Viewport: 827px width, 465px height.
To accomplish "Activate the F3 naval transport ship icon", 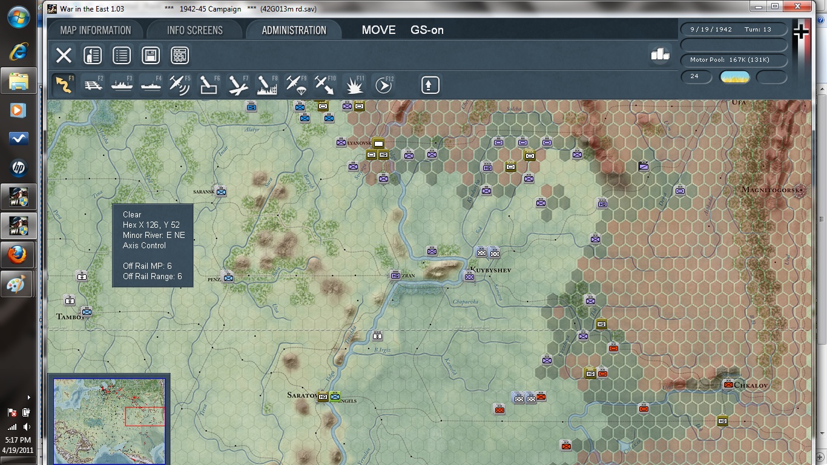I will tap(122, 85).
